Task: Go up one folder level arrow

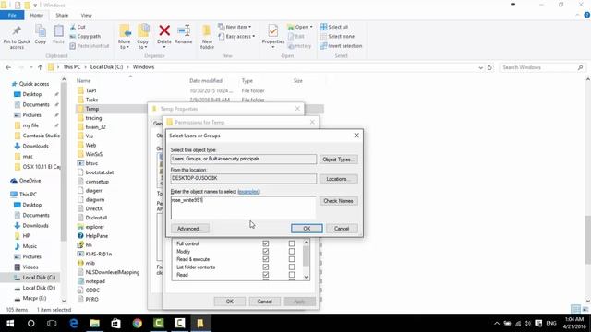Action: [40, 67]
